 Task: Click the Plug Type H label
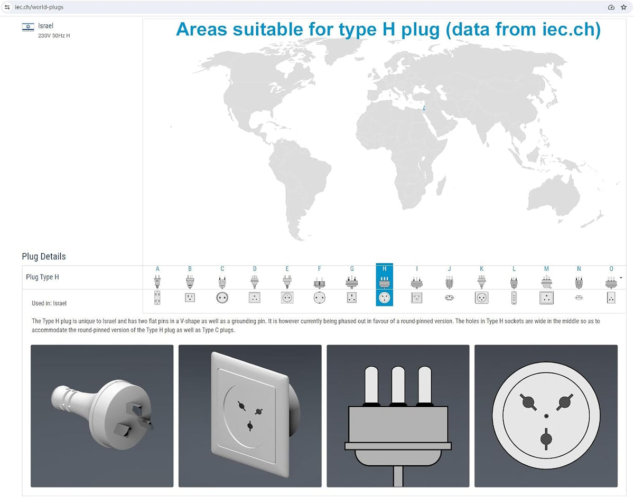[x=43, y=277]
